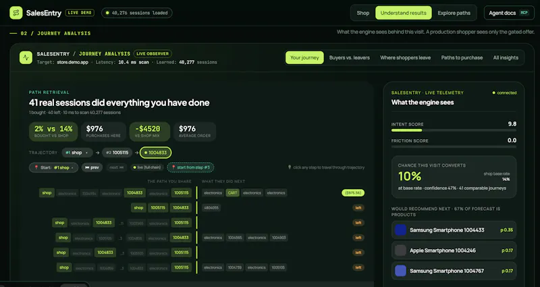Image resolution: width=540 pixels, height=287 pixels.
Task: Click the gray Apple Smartphone 1004246 thumbnail
Action: click(400, 251)
